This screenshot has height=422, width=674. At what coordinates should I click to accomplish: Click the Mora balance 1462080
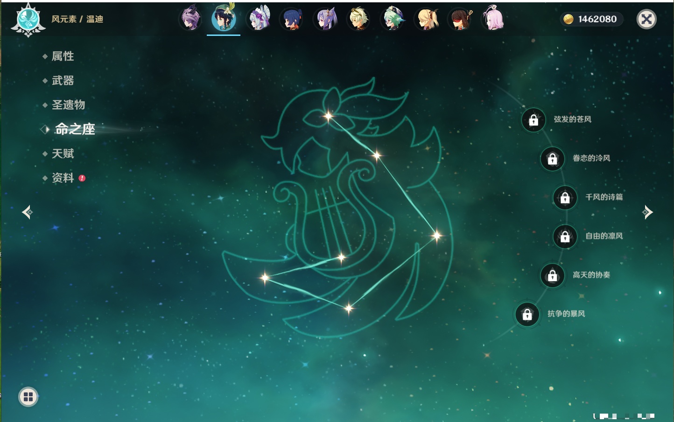(x=597, y=19)
